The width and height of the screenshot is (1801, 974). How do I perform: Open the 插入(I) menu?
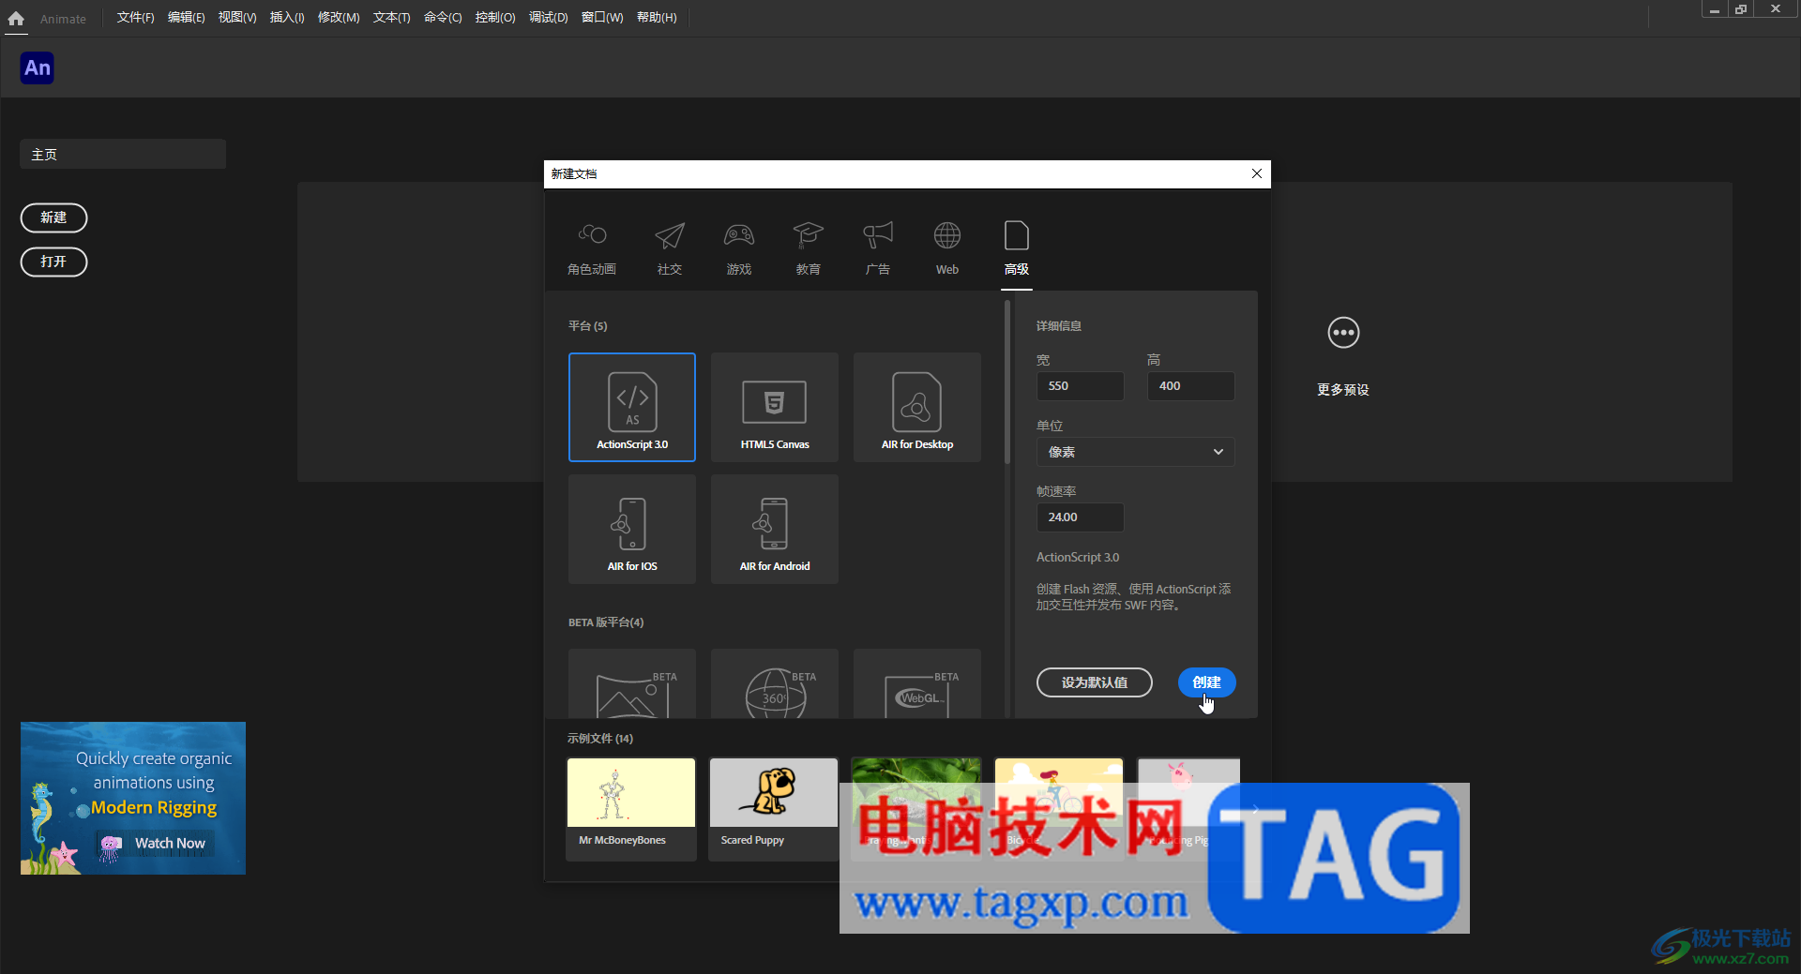click(x=286, y=18)
